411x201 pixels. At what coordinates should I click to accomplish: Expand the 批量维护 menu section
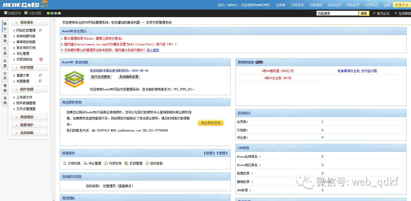(30, 125)
